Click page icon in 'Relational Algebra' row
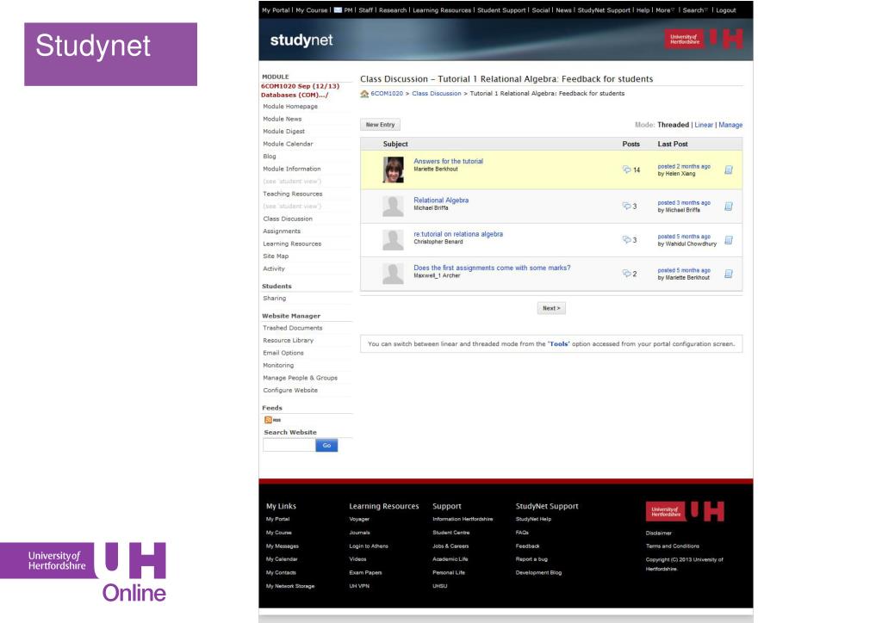 point(729,207)
